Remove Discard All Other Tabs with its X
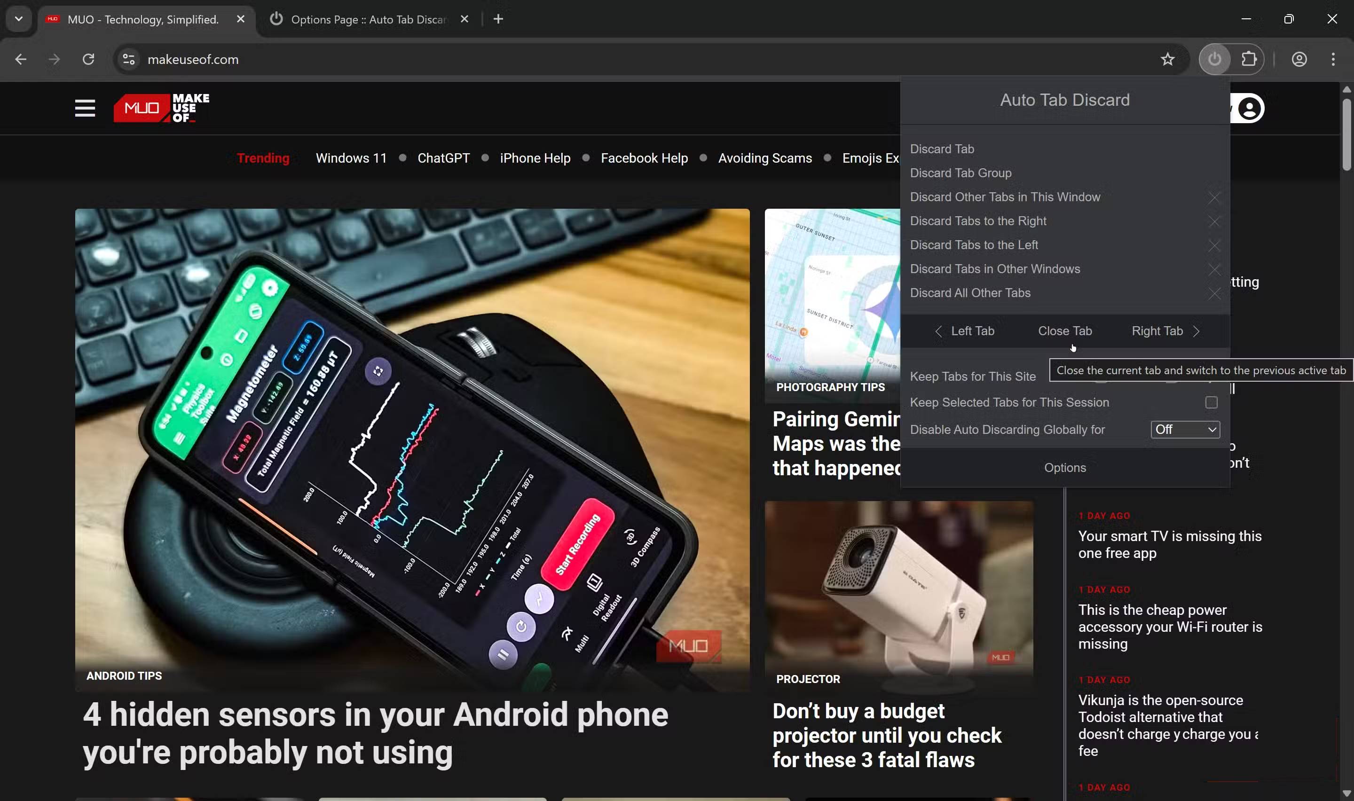This screenshot has height=801, width=1354. 1214,294
